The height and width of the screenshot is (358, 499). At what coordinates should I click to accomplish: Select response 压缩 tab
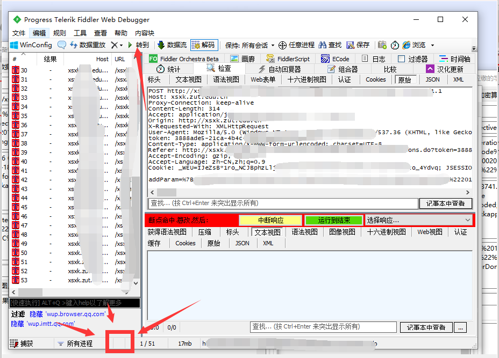click(205, 232)
